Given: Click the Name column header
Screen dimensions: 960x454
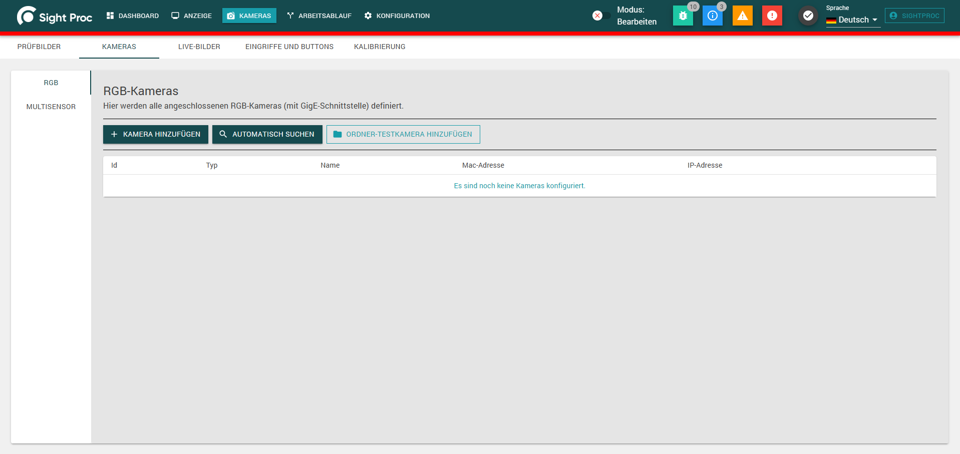Looking at the screenshot, I should 330,165.
